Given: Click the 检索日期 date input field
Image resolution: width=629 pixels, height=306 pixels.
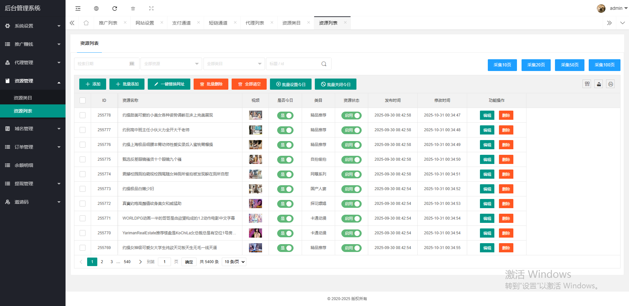Looking at the screenshot, I should point(103,64).
